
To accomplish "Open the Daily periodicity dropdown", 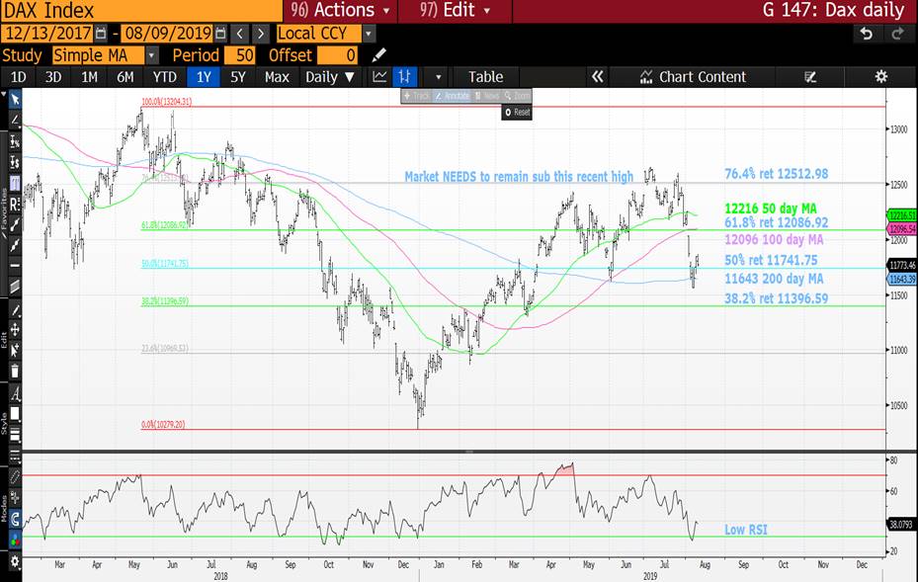I will pyautogui.click(x=330, y=77).
